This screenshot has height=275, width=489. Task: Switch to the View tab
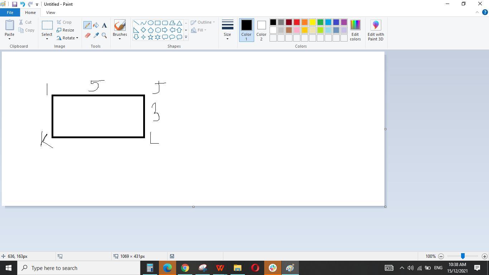pos(50,13)
